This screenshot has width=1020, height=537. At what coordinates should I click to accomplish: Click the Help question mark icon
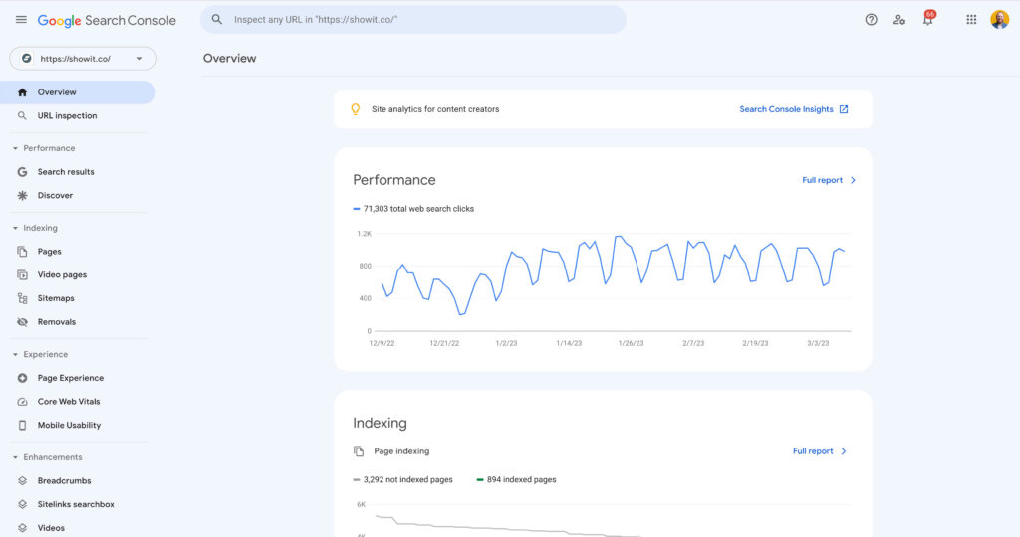point(871,20)
